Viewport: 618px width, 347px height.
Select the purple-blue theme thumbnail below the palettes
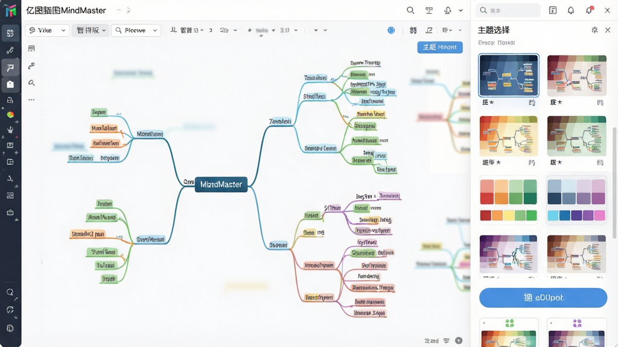pos(508,254)
